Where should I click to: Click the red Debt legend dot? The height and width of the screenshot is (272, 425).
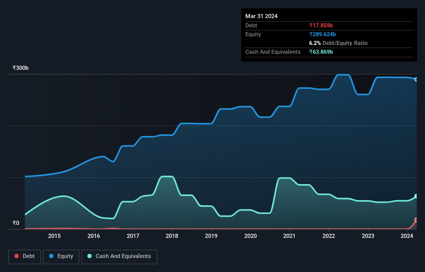coord(17,256)
